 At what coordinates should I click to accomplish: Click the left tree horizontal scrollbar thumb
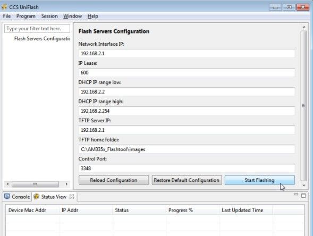pyautogui.click(x=35, y=184)
